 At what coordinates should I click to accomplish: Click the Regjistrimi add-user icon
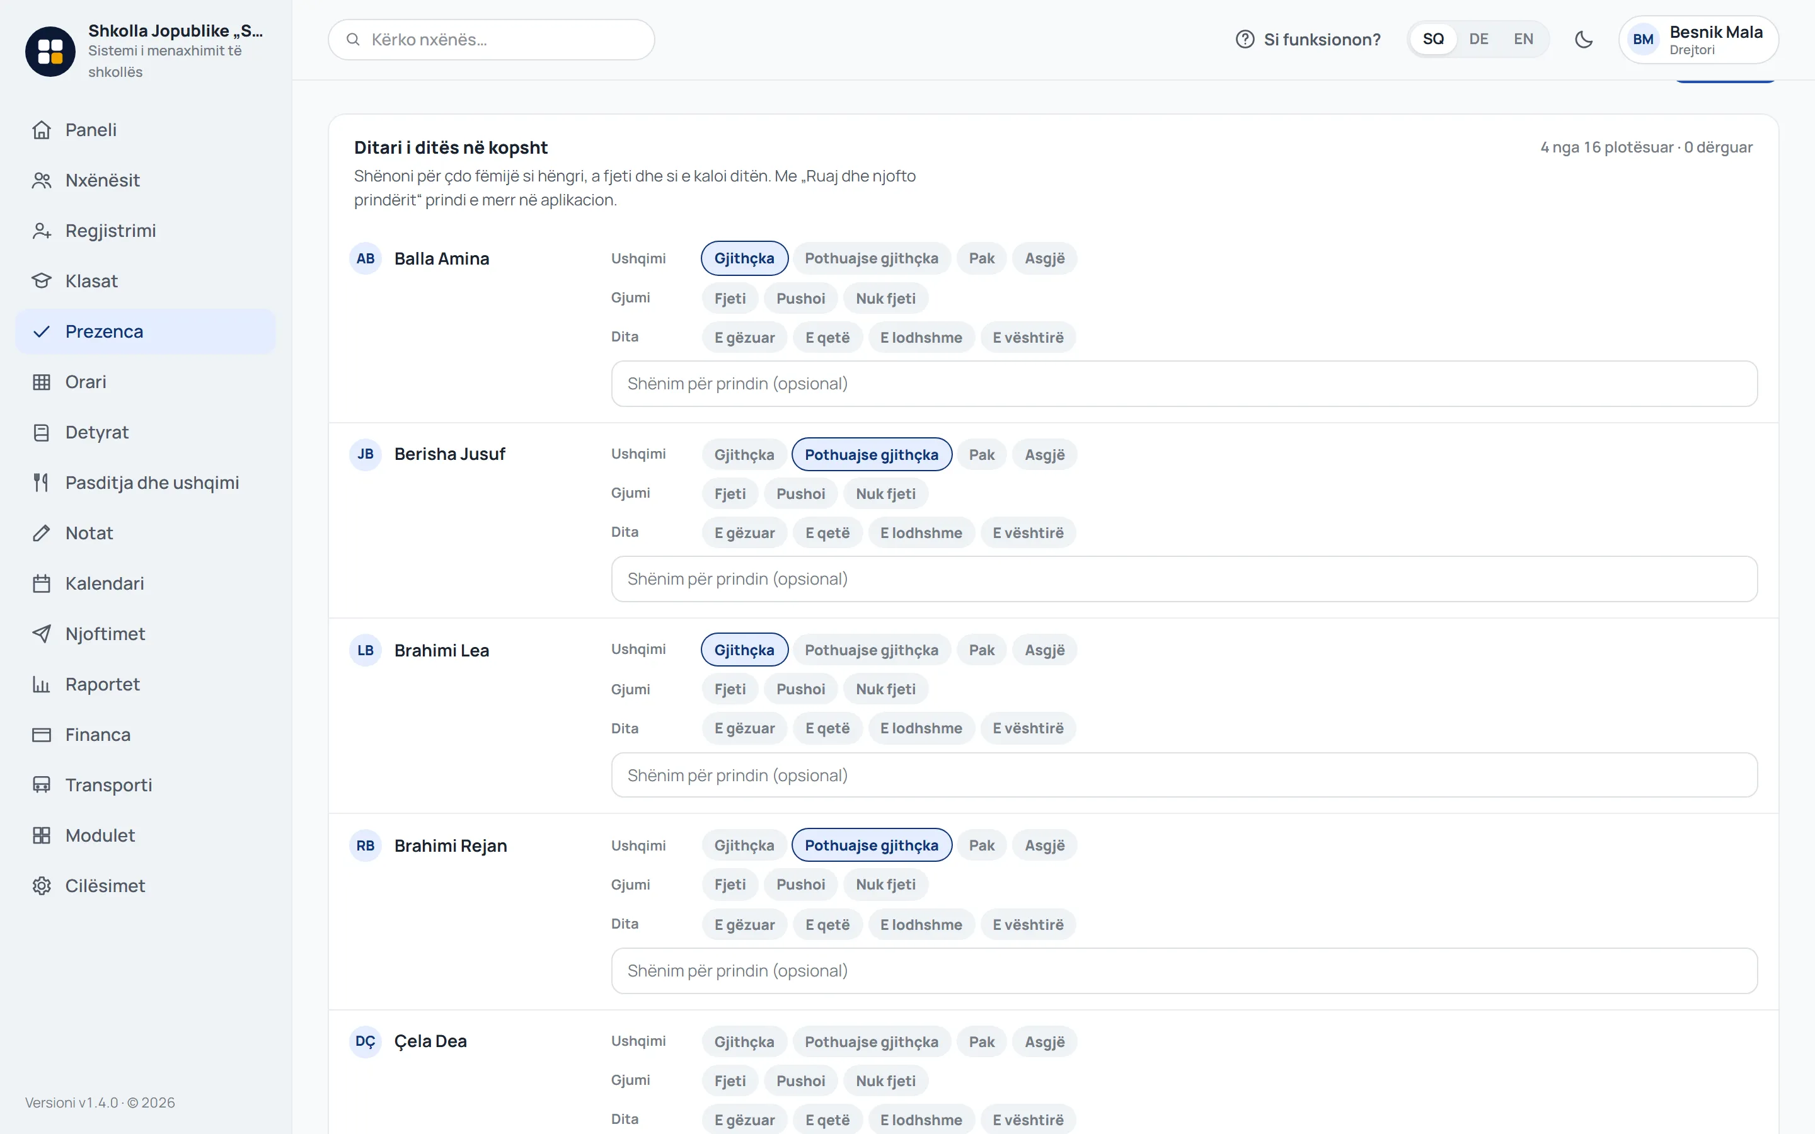[x=41, y=230]
